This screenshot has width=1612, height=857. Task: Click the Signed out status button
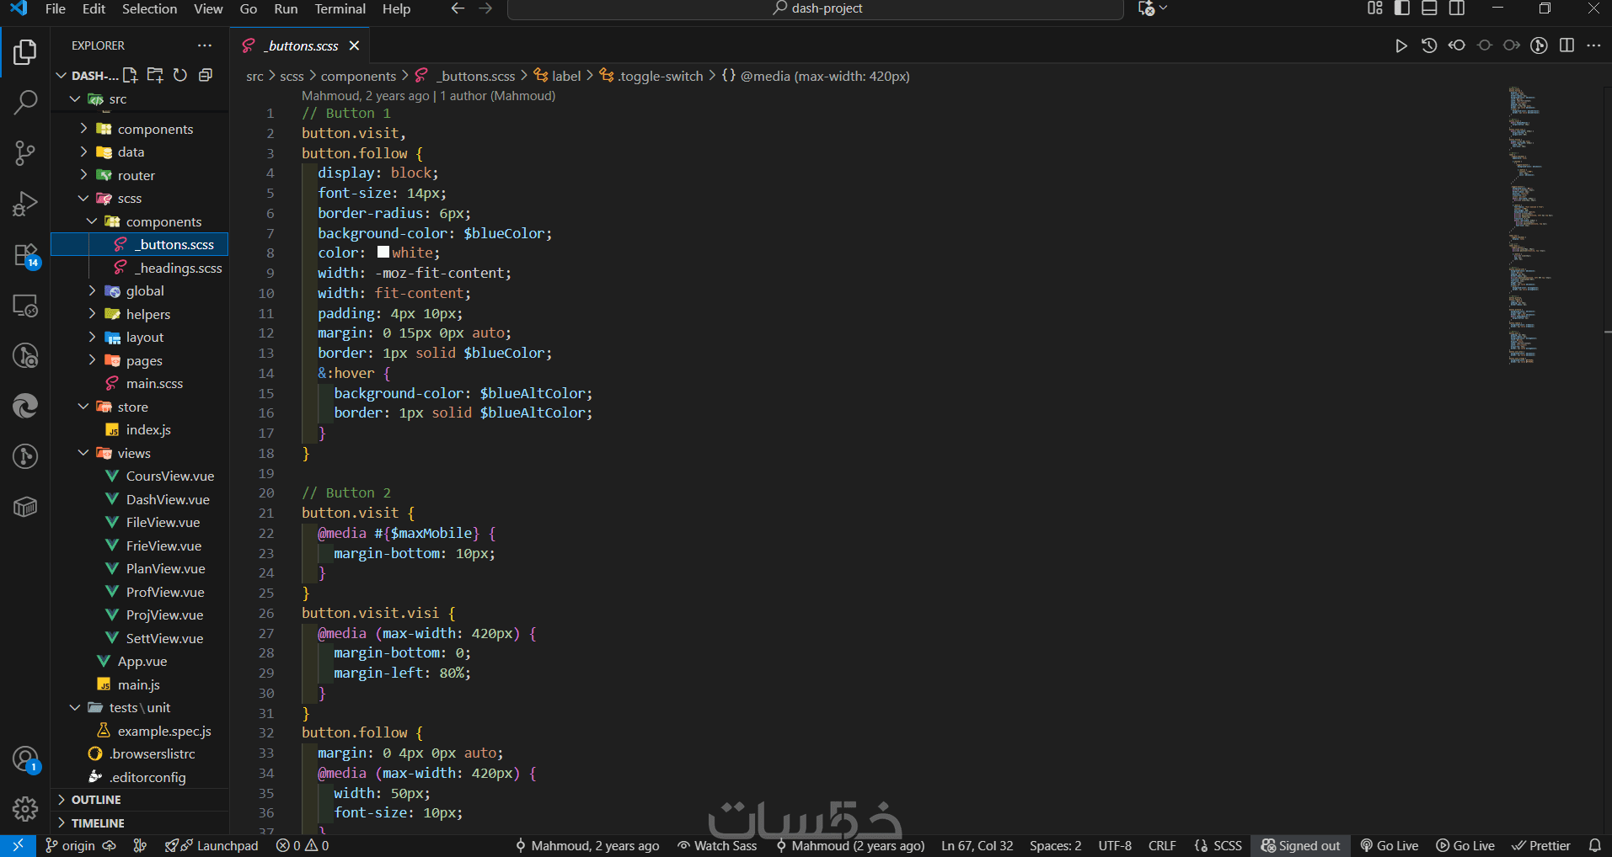pyautogui.click(x=1300, y=846)
